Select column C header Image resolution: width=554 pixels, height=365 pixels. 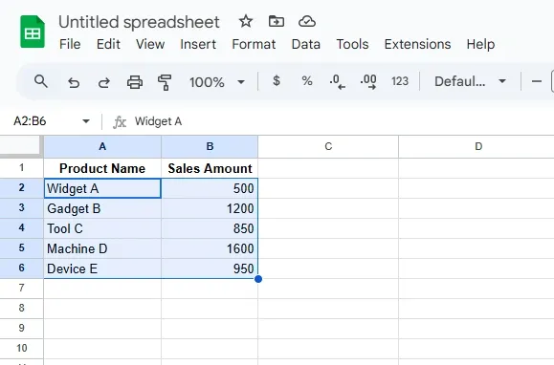(x=328, y=146)
